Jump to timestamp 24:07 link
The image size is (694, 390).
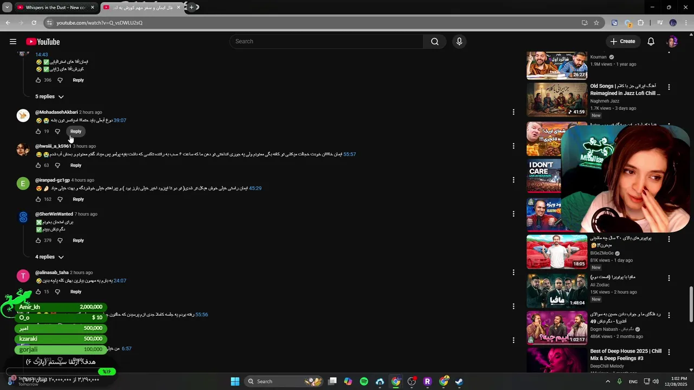click(120, 281)
